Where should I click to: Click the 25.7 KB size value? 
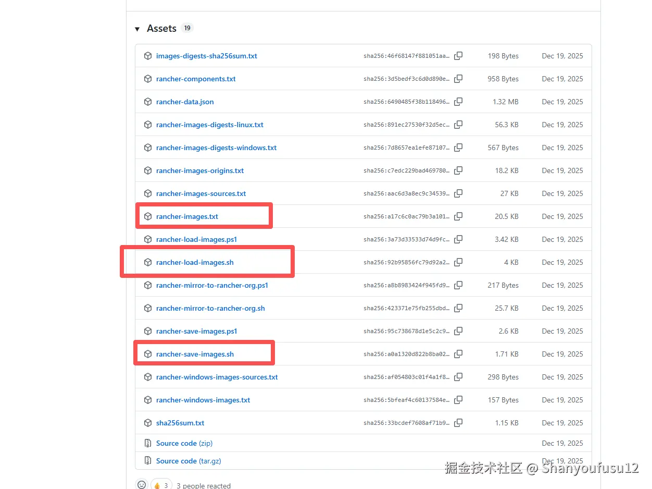[x=507, y=308]
